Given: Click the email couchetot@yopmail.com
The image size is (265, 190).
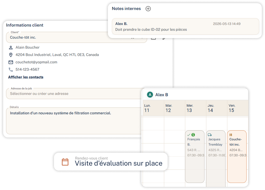Looking at the screenshot, I should pos(36,62).
